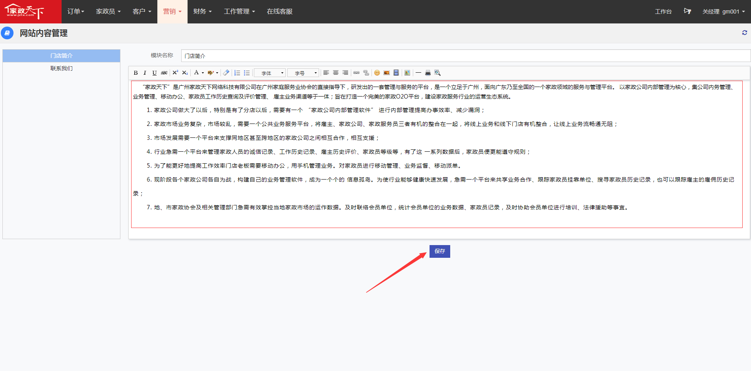Open the 工作管理 menu
This screenshot has height=371, width=751.
click(239, 12)
